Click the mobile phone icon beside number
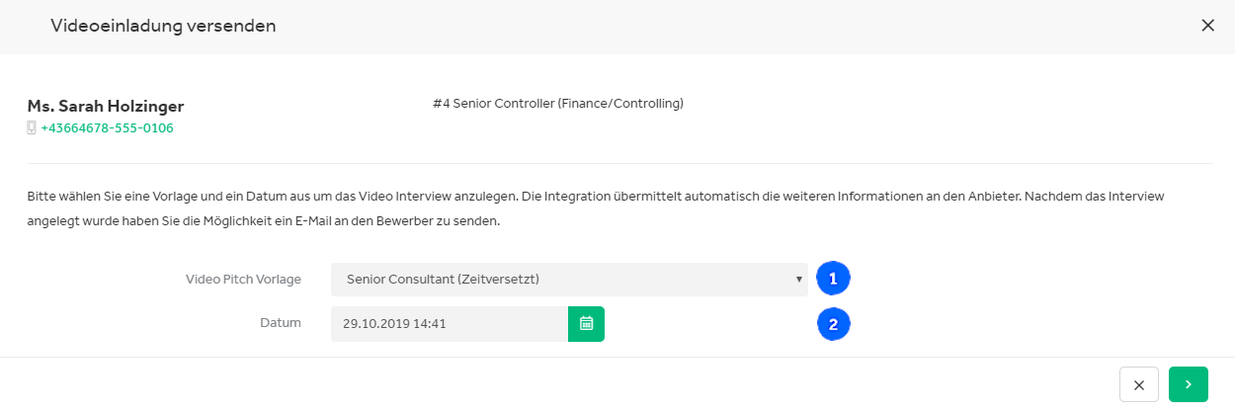Viewport: 1235px width, 412px height. 32,127
